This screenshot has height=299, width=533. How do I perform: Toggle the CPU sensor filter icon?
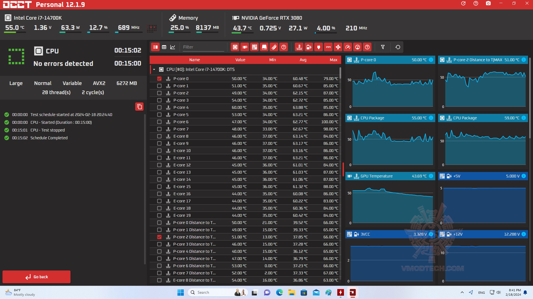(235, 47)
